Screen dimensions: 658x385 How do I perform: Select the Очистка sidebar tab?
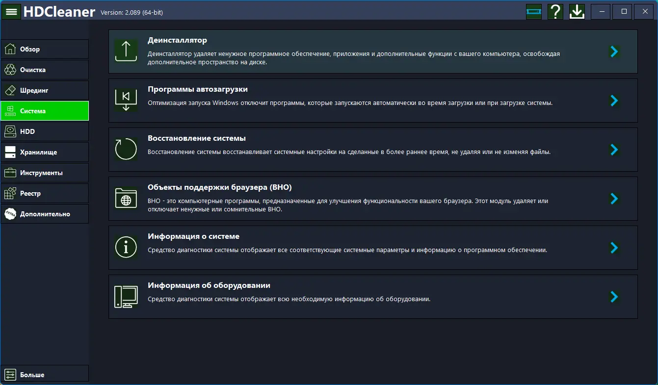tap(45, 70)
